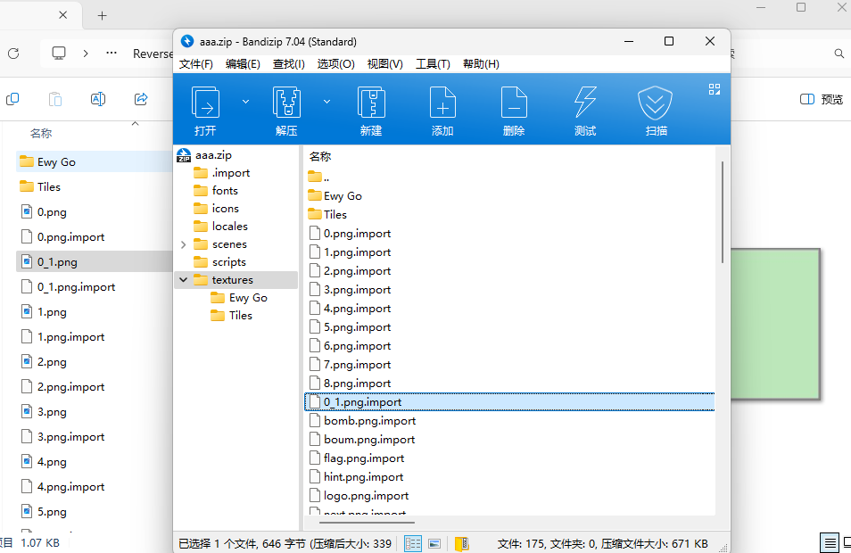Open the dropdown arrow next to 打开
This screenshot has height=553, width=851.
(x=245, y=102)
